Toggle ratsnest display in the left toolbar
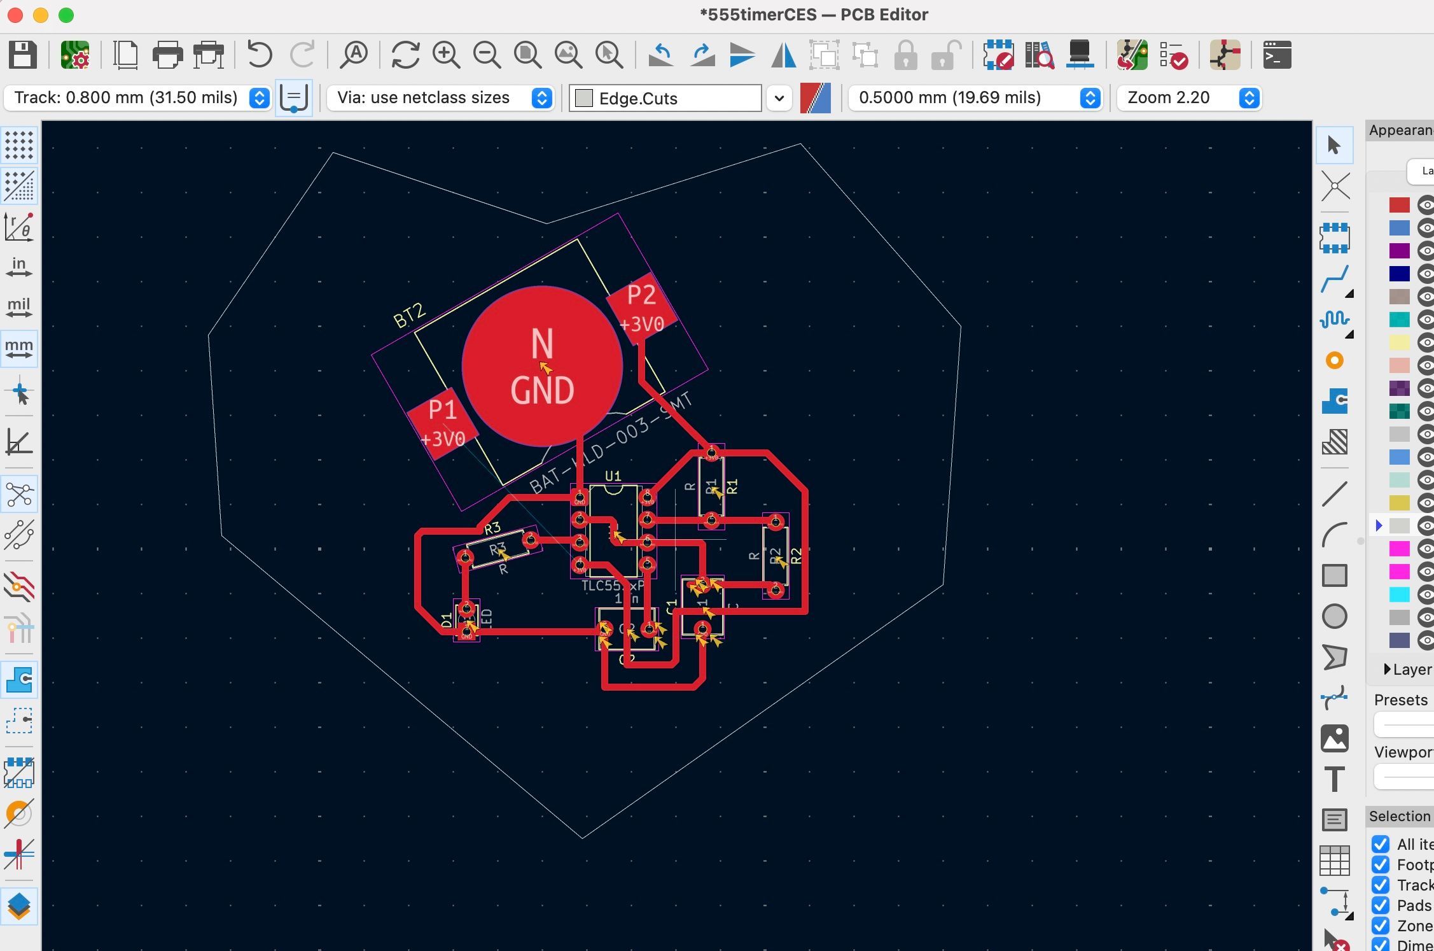Image resolution: width=1434 pixels, height=951 pixels. click(19, 494)
